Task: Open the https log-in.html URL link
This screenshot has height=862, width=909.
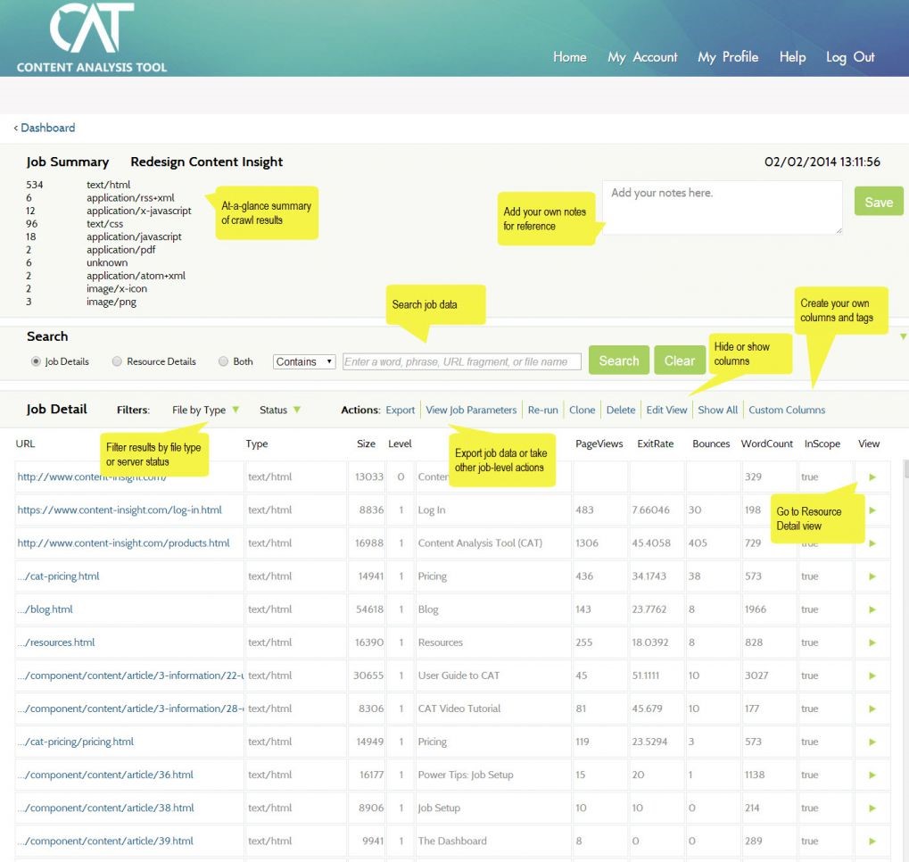Action: 120,510
